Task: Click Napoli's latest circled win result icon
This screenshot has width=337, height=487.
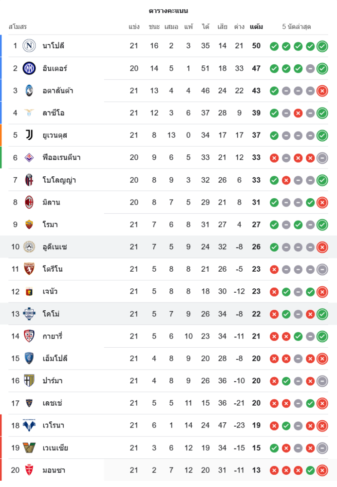Action: coord(322,46)
